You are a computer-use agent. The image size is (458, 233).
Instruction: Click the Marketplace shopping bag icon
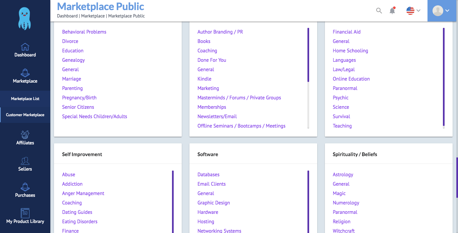[25, 73]
